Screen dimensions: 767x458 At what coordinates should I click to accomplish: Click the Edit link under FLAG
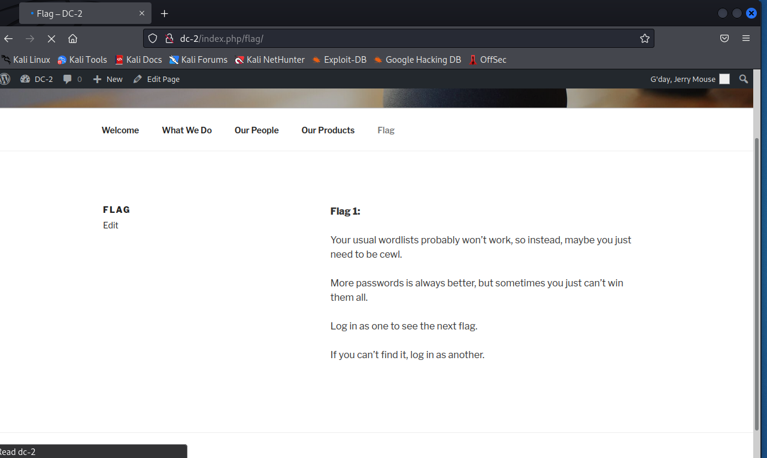click(x=111, y=225)
